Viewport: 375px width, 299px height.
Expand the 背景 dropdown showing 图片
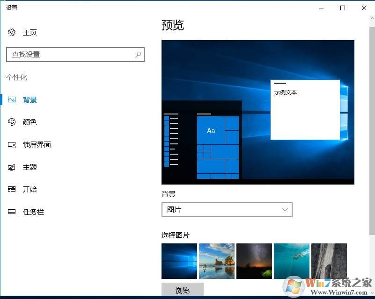(x=227, y=210)
